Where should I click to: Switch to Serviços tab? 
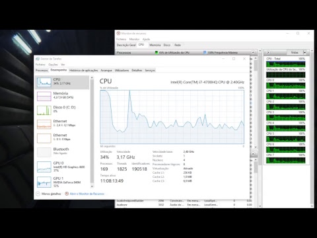tap(150, 70)
